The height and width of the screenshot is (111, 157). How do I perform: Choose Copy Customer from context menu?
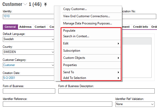[x=75, y=9]
